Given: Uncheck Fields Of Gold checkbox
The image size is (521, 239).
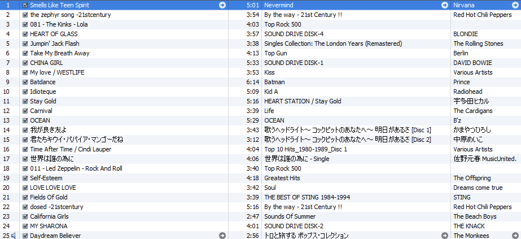Looking at the screenshot, I should pyautogui.click(x=25, y=197).
